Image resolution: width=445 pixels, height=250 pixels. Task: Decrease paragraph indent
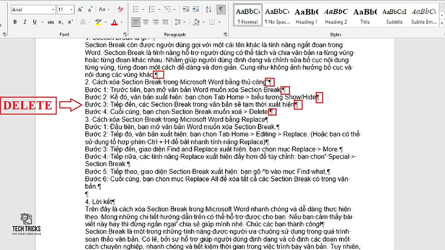click(186, 10)
